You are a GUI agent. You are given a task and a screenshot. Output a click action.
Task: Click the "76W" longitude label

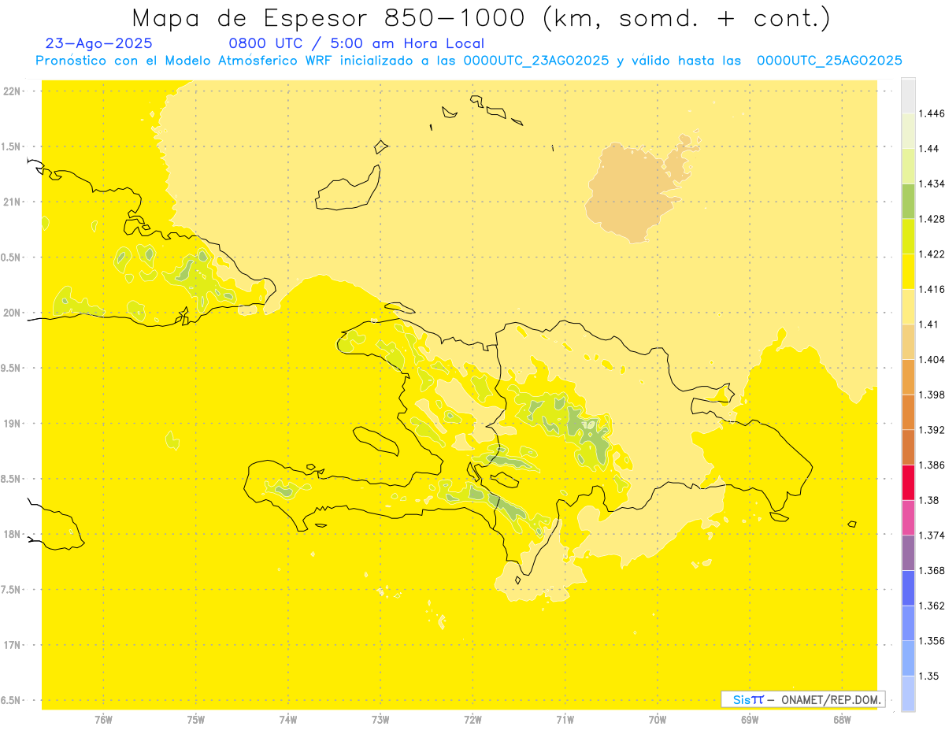103,720
